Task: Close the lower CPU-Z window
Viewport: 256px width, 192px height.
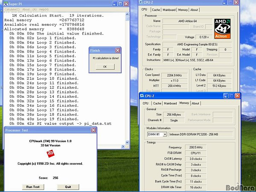Action: (x=238, y=96)
